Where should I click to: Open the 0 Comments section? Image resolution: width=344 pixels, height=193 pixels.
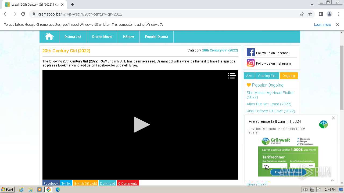coord(128,183)
